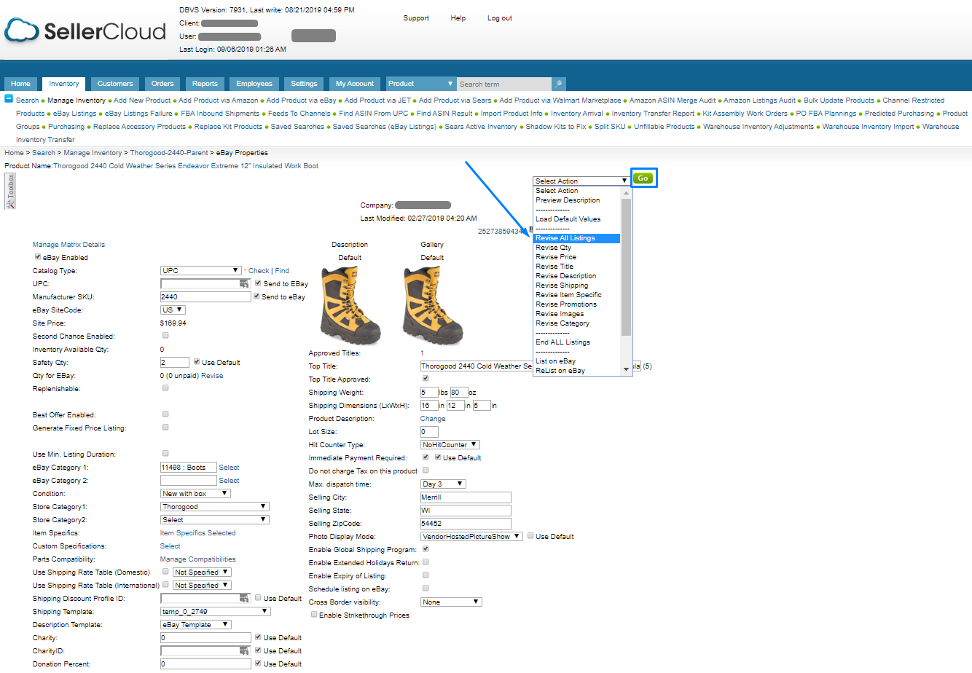
Task: Expand the Description Template dropdown
Action: [x=196, y=624]
